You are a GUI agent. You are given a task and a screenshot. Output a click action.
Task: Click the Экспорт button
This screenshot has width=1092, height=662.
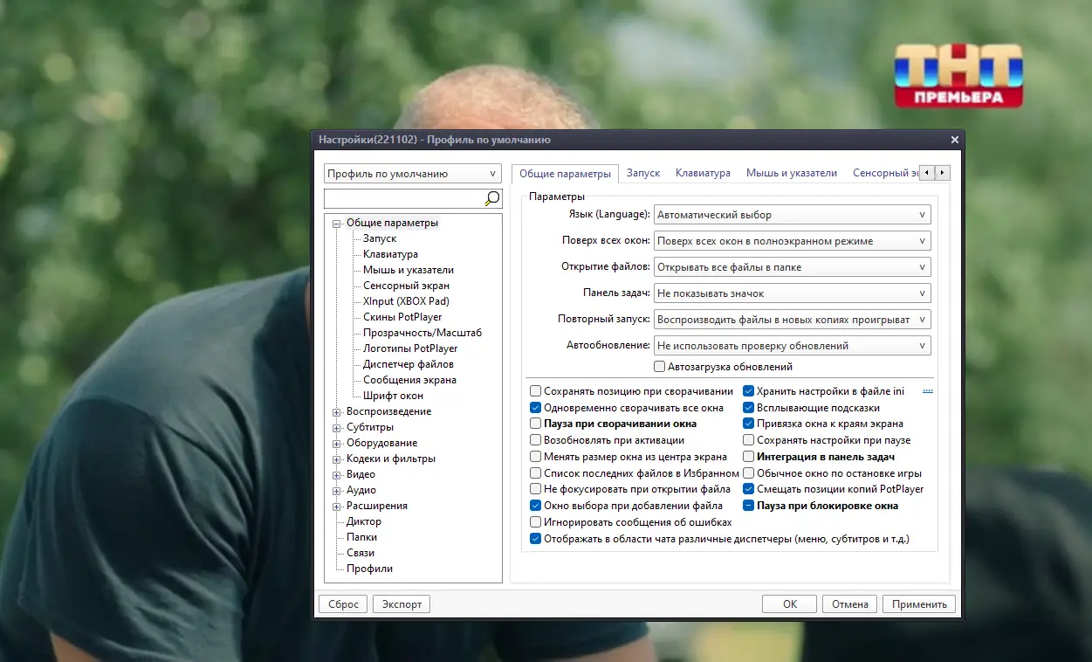402,603
